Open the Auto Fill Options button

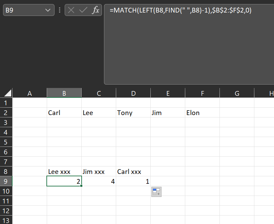tap(156, 192)
